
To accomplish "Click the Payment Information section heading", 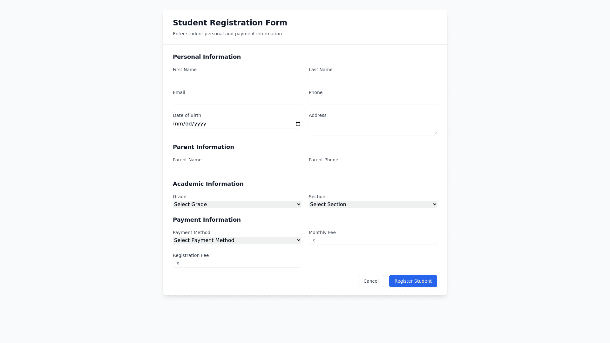I will click(x=207, y=220).
